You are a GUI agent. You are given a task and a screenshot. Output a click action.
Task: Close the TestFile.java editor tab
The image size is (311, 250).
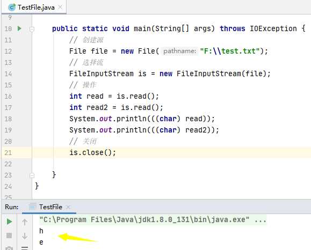60,8
